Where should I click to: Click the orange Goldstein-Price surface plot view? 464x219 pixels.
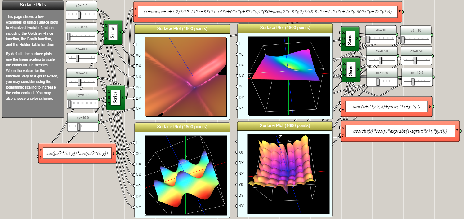tap(186, 77)
